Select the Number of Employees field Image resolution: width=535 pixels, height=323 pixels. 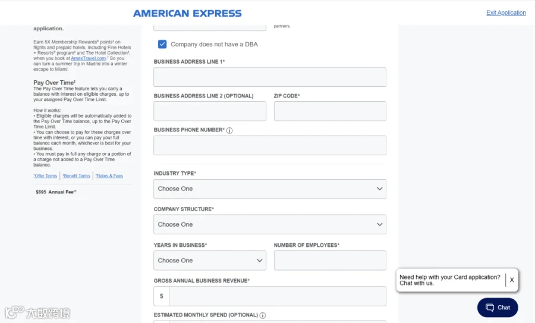coord(330,261)
